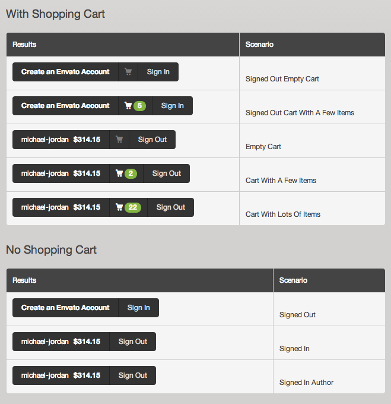This screenshot has width=391, height=404.
Task: Click the green 5 items badge
Action: (x=139, y=106)
